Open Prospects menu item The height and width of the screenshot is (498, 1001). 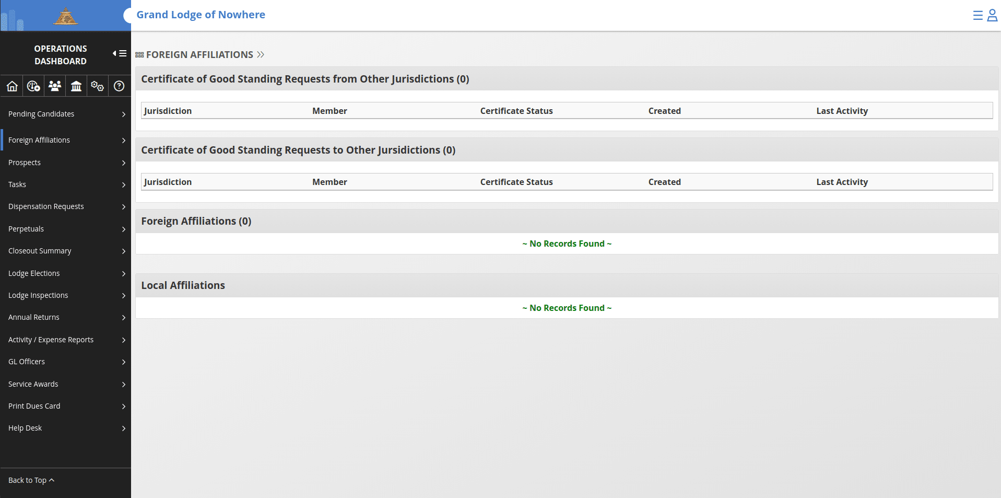(66, 163)
